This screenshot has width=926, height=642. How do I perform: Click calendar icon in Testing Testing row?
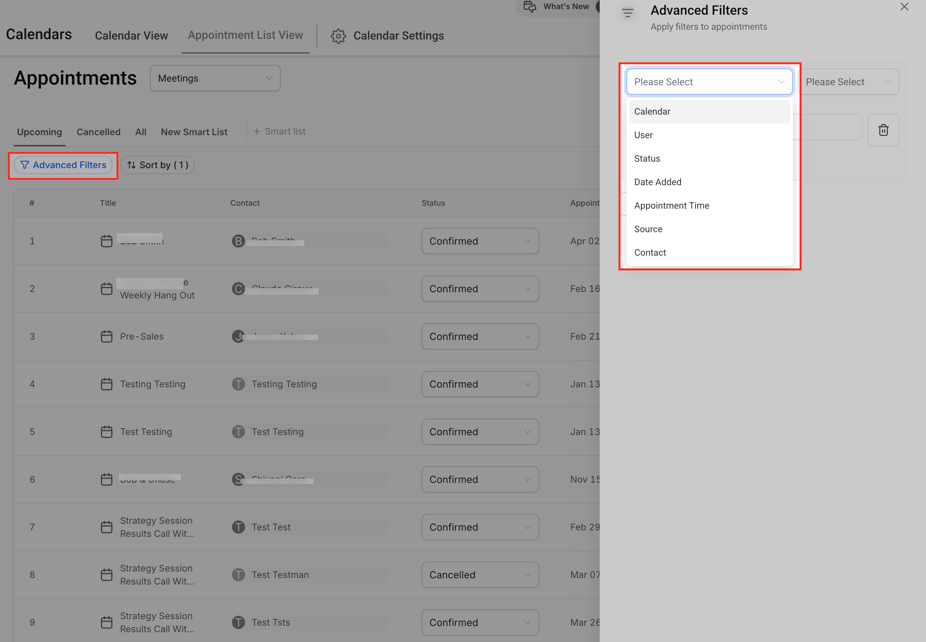coord(106,384)
